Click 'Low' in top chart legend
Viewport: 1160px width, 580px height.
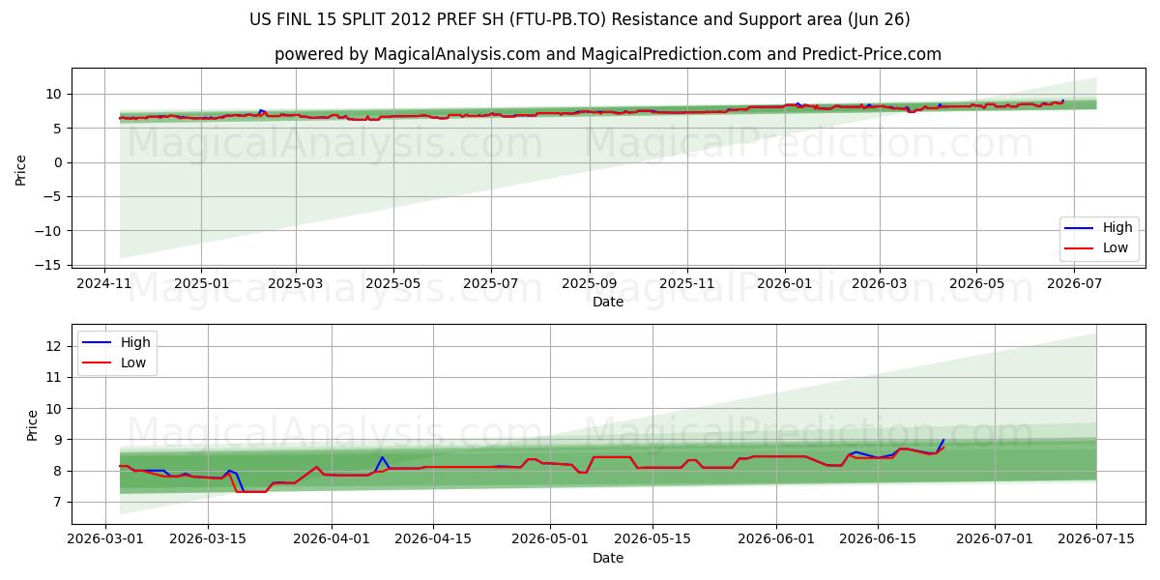click(x=1116, y=247)
